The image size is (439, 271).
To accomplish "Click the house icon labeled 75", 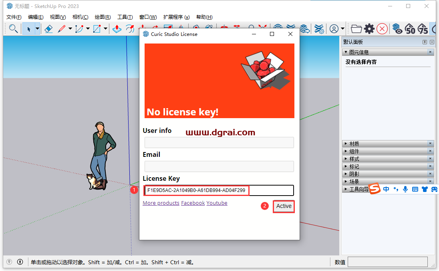I will click(423, 29).
